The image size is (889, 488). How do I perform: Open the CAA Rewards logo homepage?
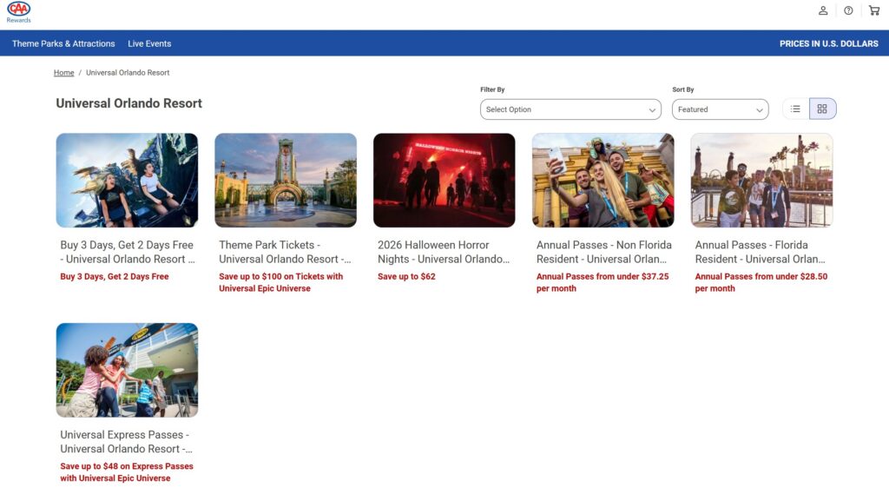[x=19, y=12]
